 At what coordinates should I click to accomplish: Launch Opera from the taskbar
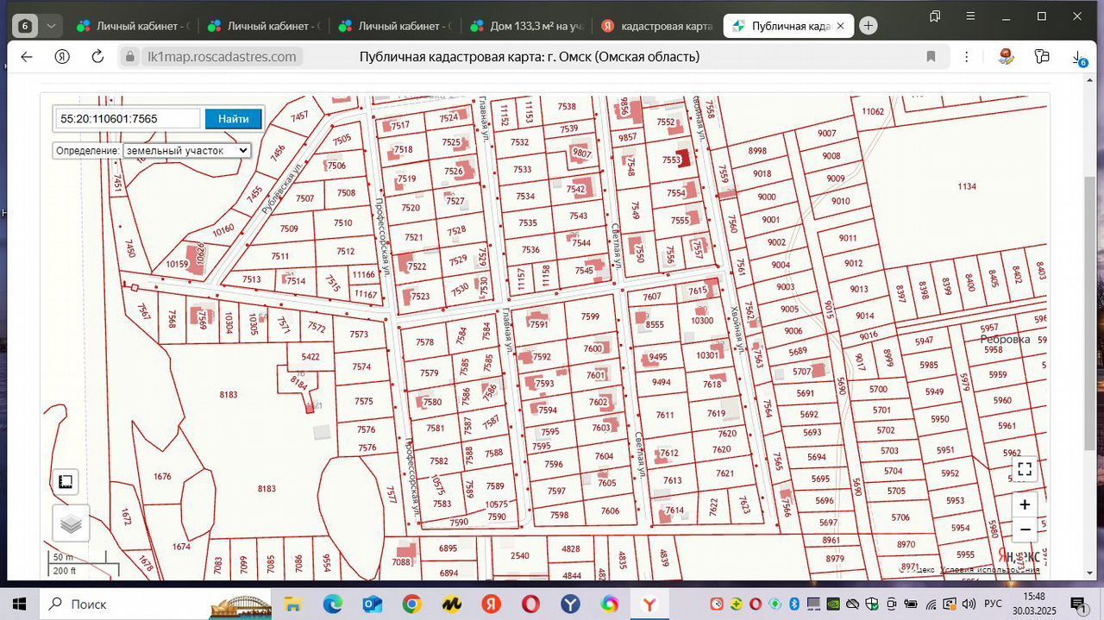click(x=530, y=604)
